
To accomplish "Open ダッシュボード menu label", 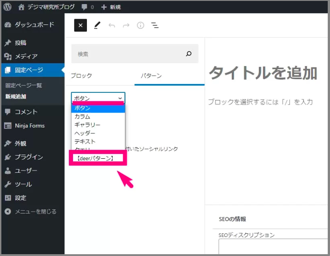I will tap(34, 25).
